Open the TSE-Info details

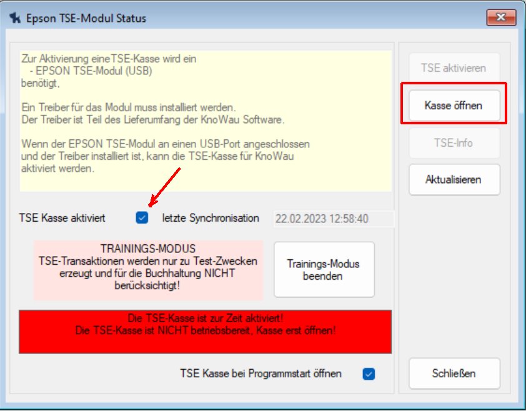pyautogui.click(x=454, y=143)
